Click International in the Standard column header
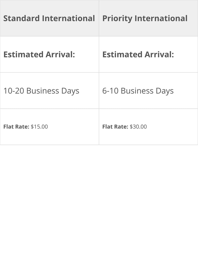The height and width of the screenshot is (278, 198). click(x=68, y=18)
